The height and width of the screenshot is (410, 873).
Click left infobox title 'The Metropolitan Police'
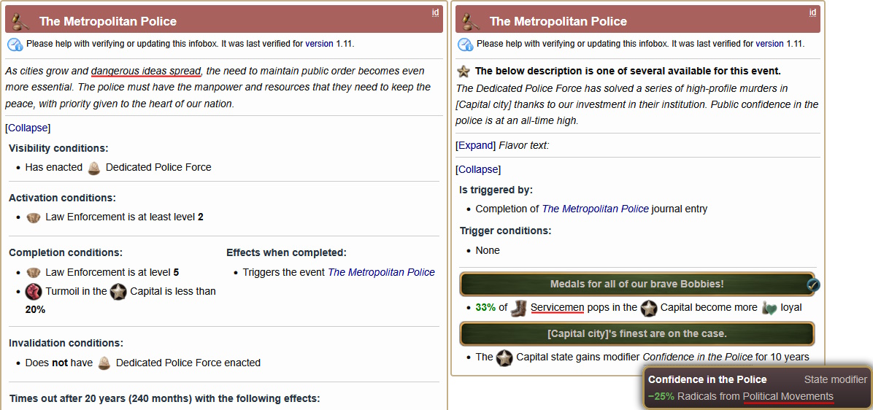coord(108,22)
